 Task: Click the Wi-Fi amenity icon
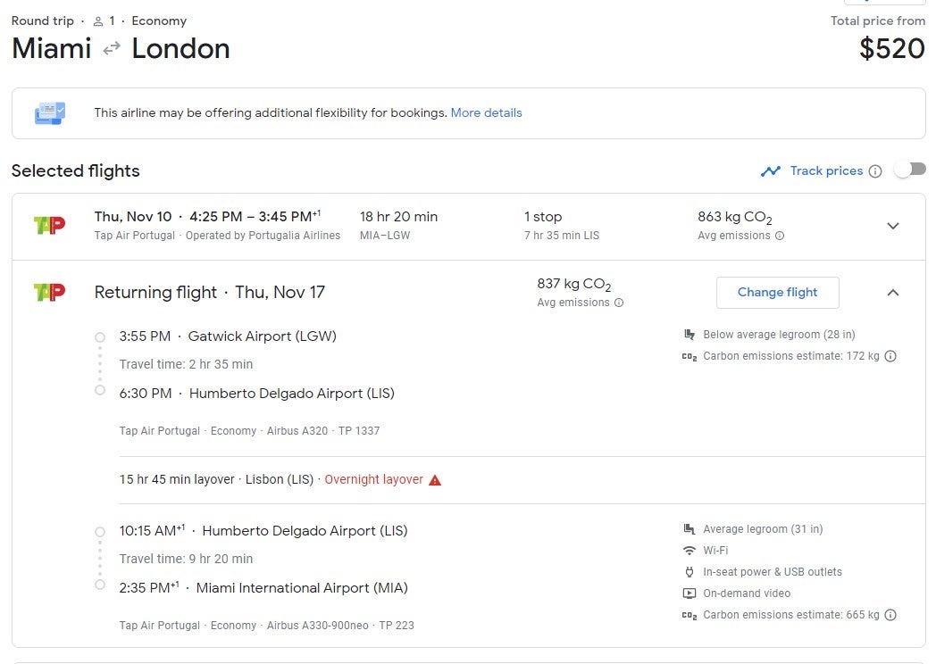(x=689, y=551)
